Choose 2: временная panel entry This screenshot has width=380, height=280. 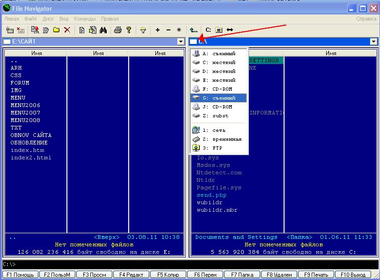pyautogui.click(x=219, y=139)
